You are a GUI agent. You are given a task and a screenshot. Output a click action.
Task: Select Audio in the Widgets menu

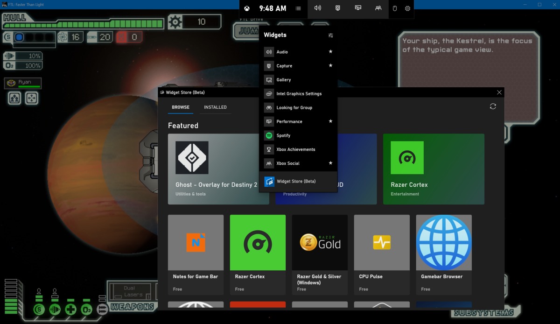[x=298, y=52]
